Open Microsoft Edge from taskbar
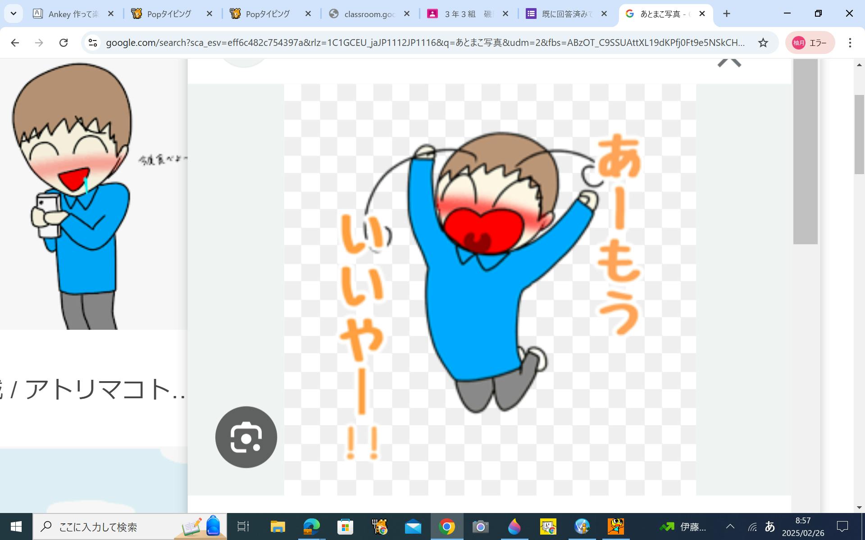 click(311, 526)
